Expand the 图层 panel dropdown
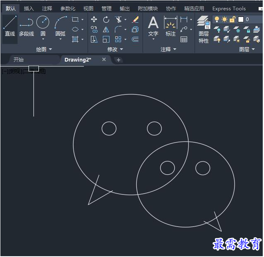264x257 pixels. [247, 49]
